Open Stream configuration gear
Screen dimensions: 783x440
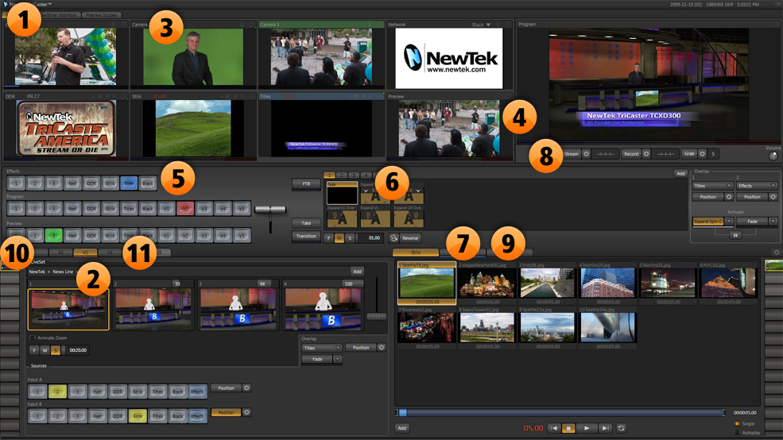pyautogui.click(x=587, y=154)
